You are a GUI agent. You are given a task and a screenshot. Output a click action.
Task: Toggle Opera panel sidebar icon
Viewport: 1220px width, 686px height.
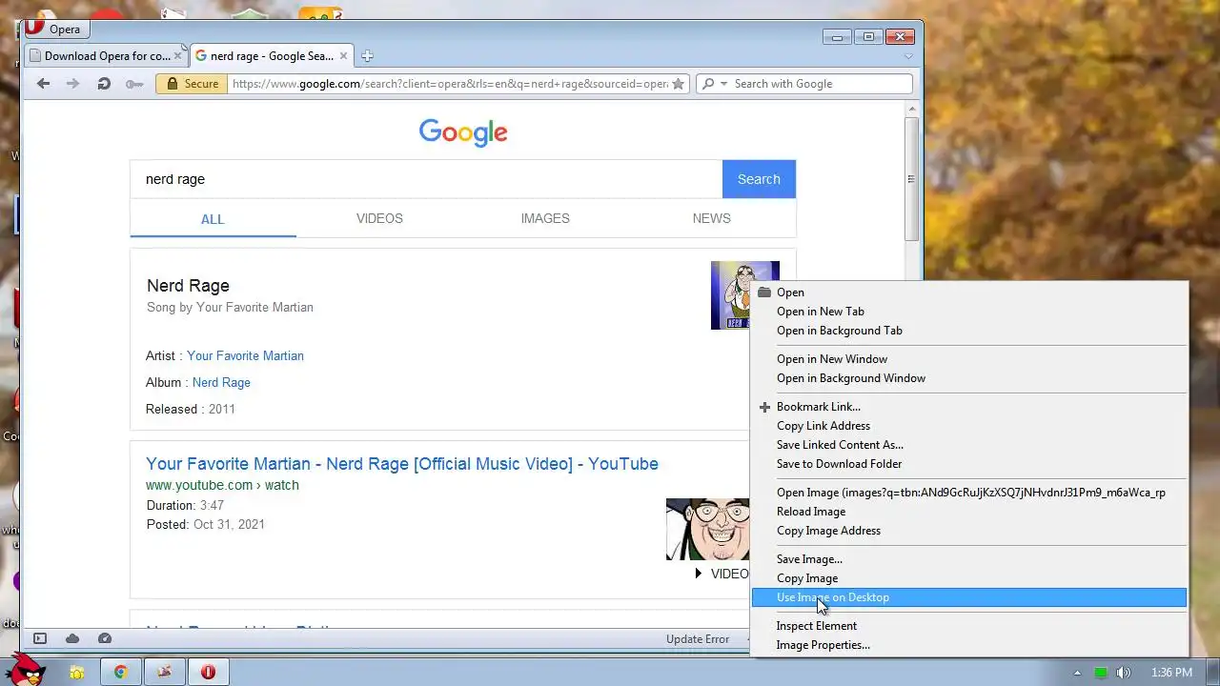(40, 639)
